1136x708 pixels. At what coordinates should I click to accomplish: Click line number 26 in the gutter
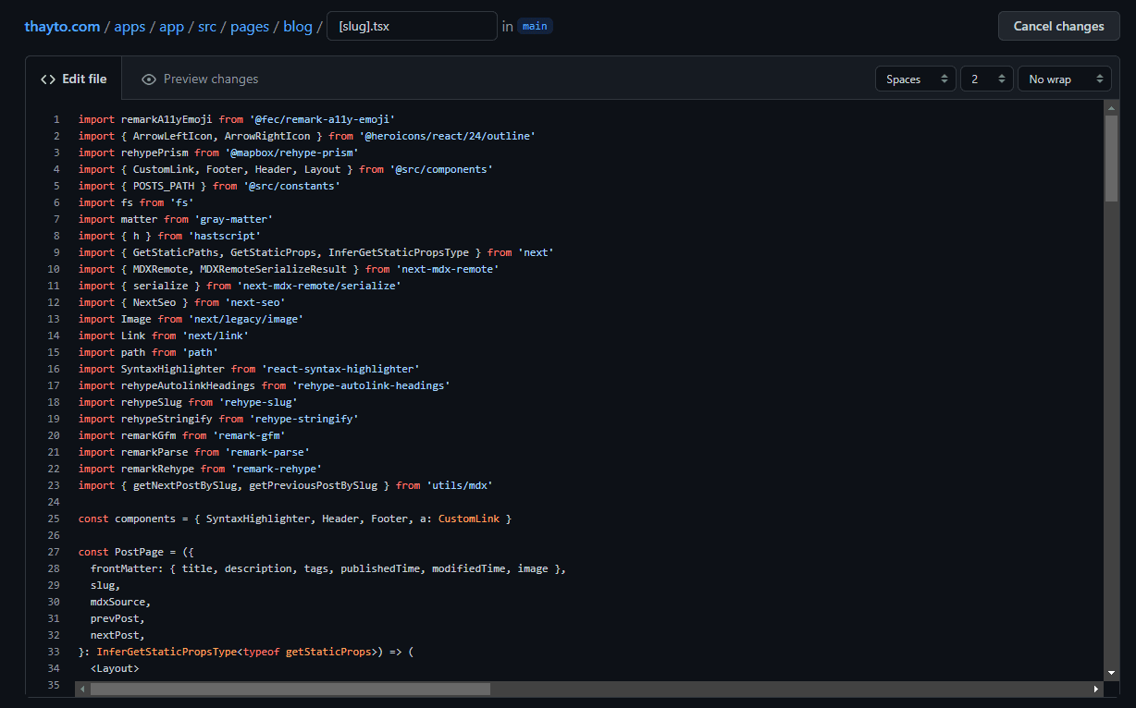tap(54, 535)
